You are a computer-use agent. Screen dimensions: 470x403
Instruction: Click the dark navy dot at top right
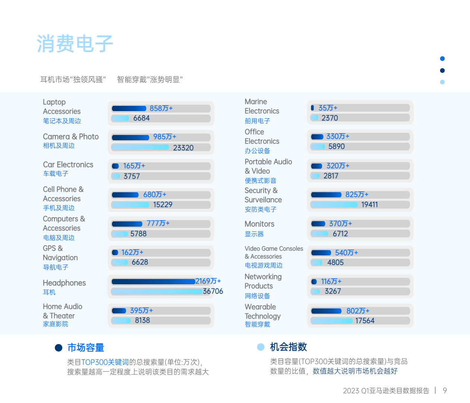[x=442, y=71]
